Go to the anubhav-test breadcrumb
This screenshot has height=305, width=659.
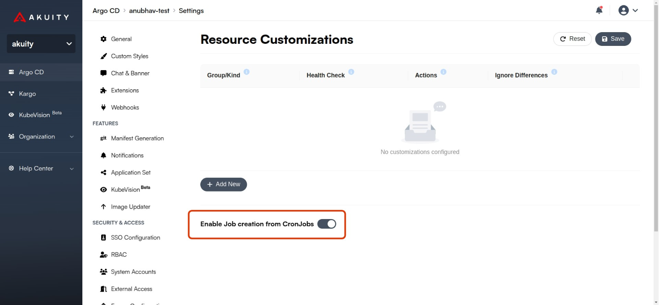(149, 10)
